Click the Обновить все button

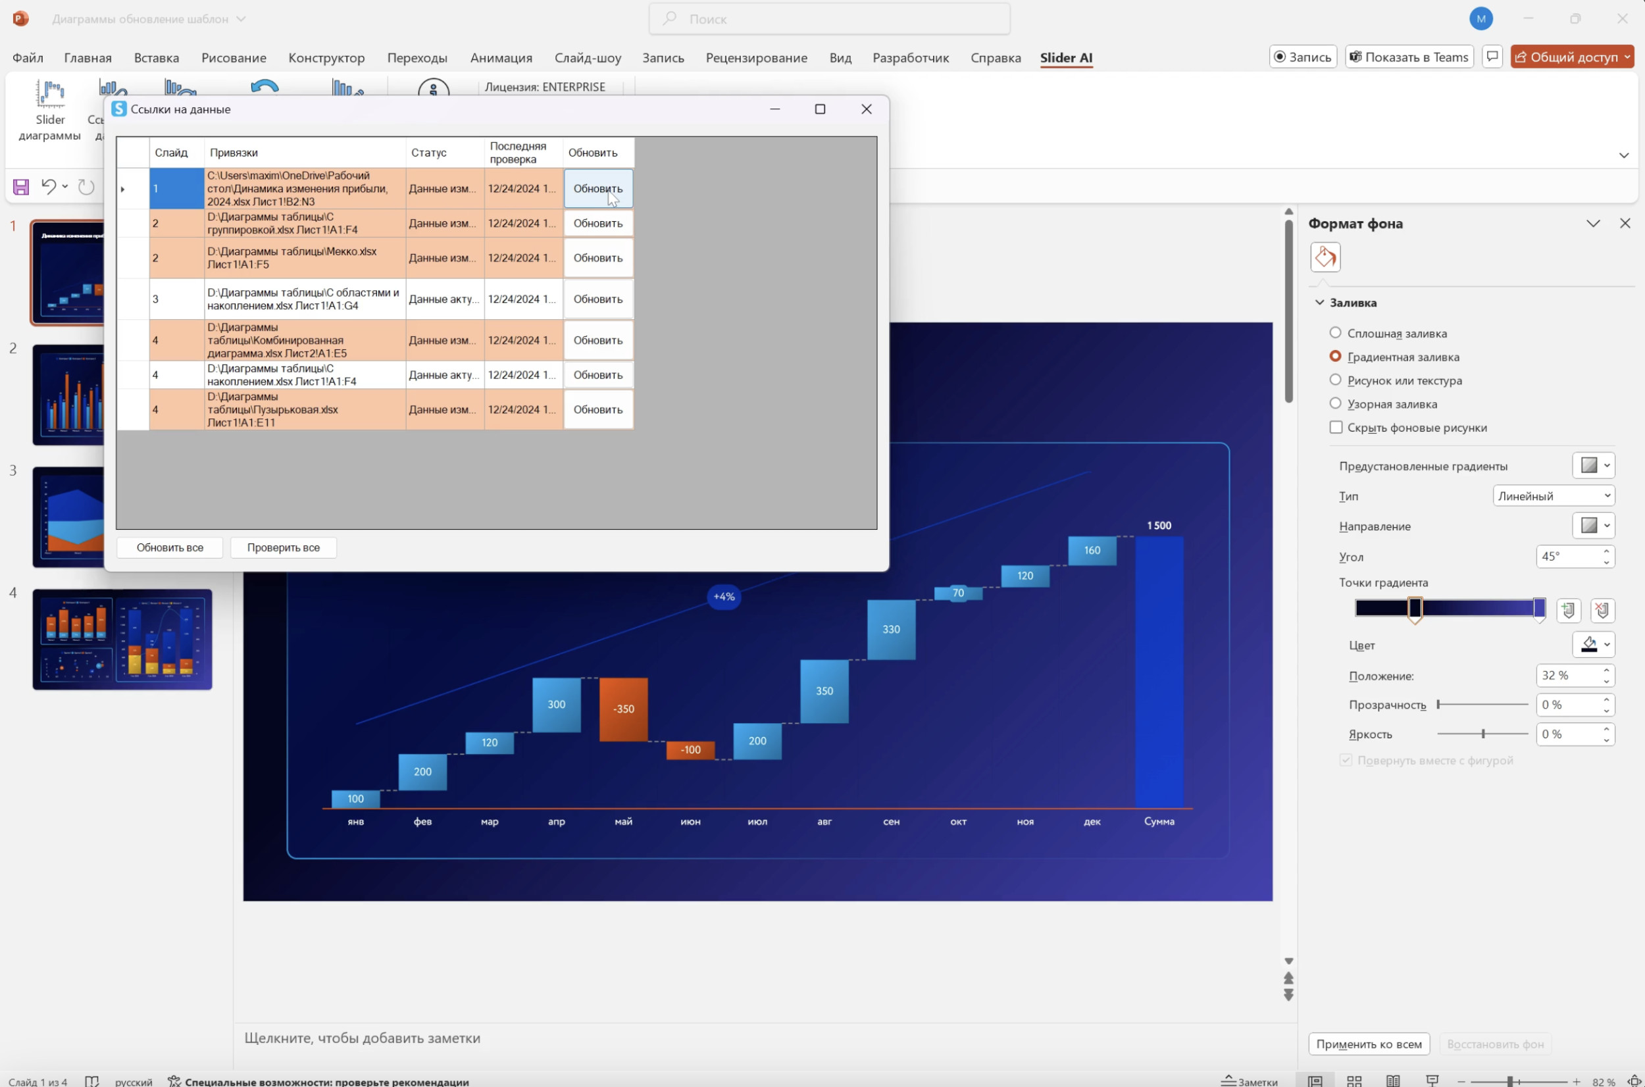pos(170,547)
